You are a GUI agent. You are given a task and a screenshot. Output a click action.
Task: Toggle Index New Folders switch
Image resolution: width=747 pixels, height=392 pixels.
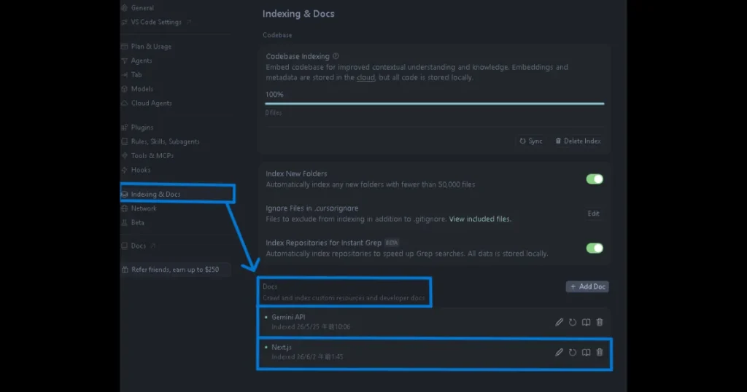pos(595,179)
